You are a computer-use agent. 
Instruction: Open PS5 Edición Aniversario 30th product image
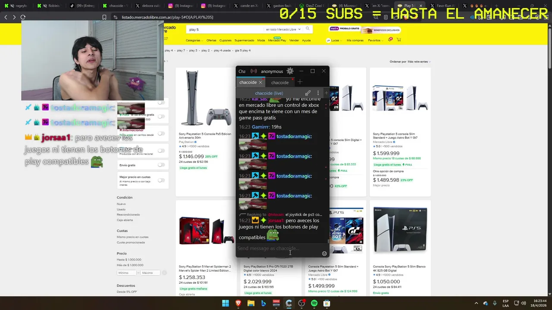206,99
